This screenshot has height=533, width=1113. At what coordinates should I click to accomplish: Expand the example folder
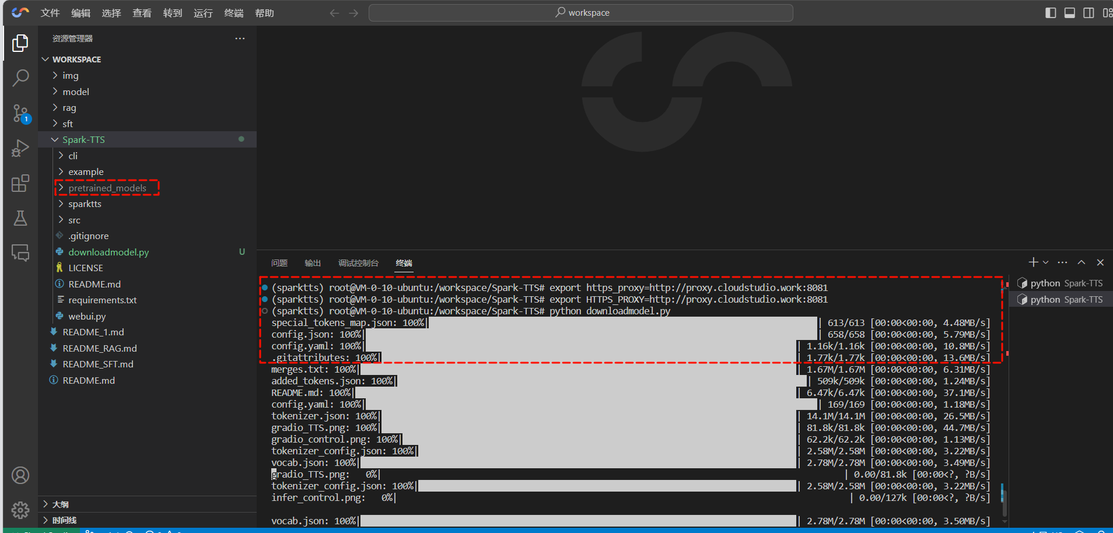(147, 171)
